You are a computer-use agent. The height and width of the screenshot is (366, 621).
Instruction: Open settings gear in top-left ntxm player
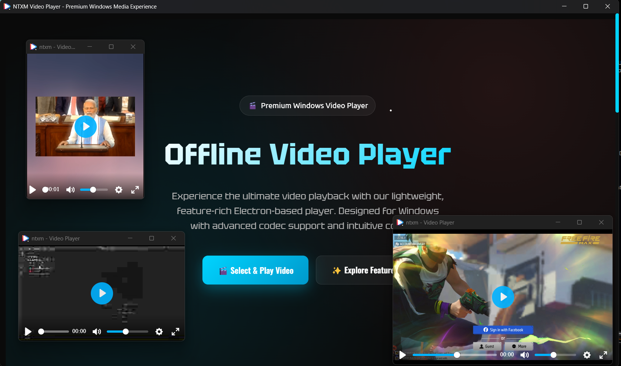click(119, 190)
